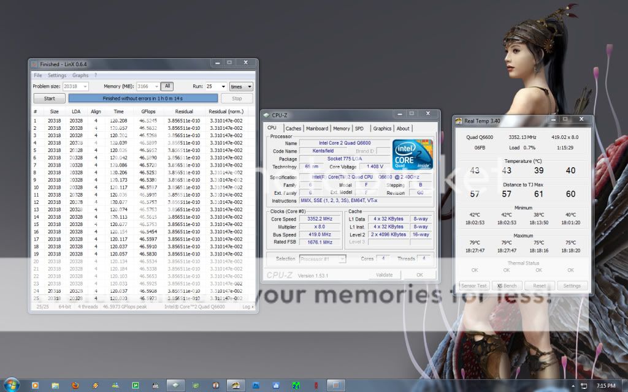
Task: Expand the Processor #1 selection dropdown
Action: click(342, 259)
